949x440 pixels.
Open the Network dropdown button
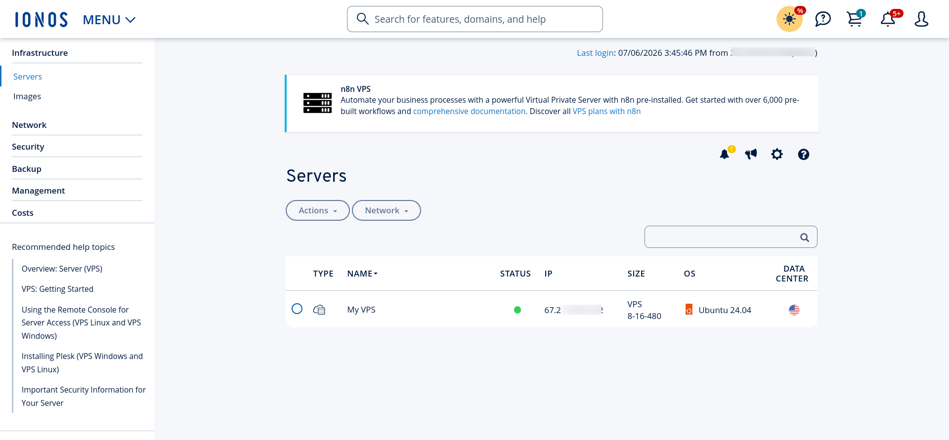[x=387, y=210]
